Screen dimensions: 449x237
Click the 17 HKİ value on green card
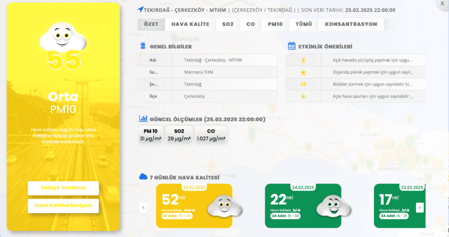coord(389,199)
